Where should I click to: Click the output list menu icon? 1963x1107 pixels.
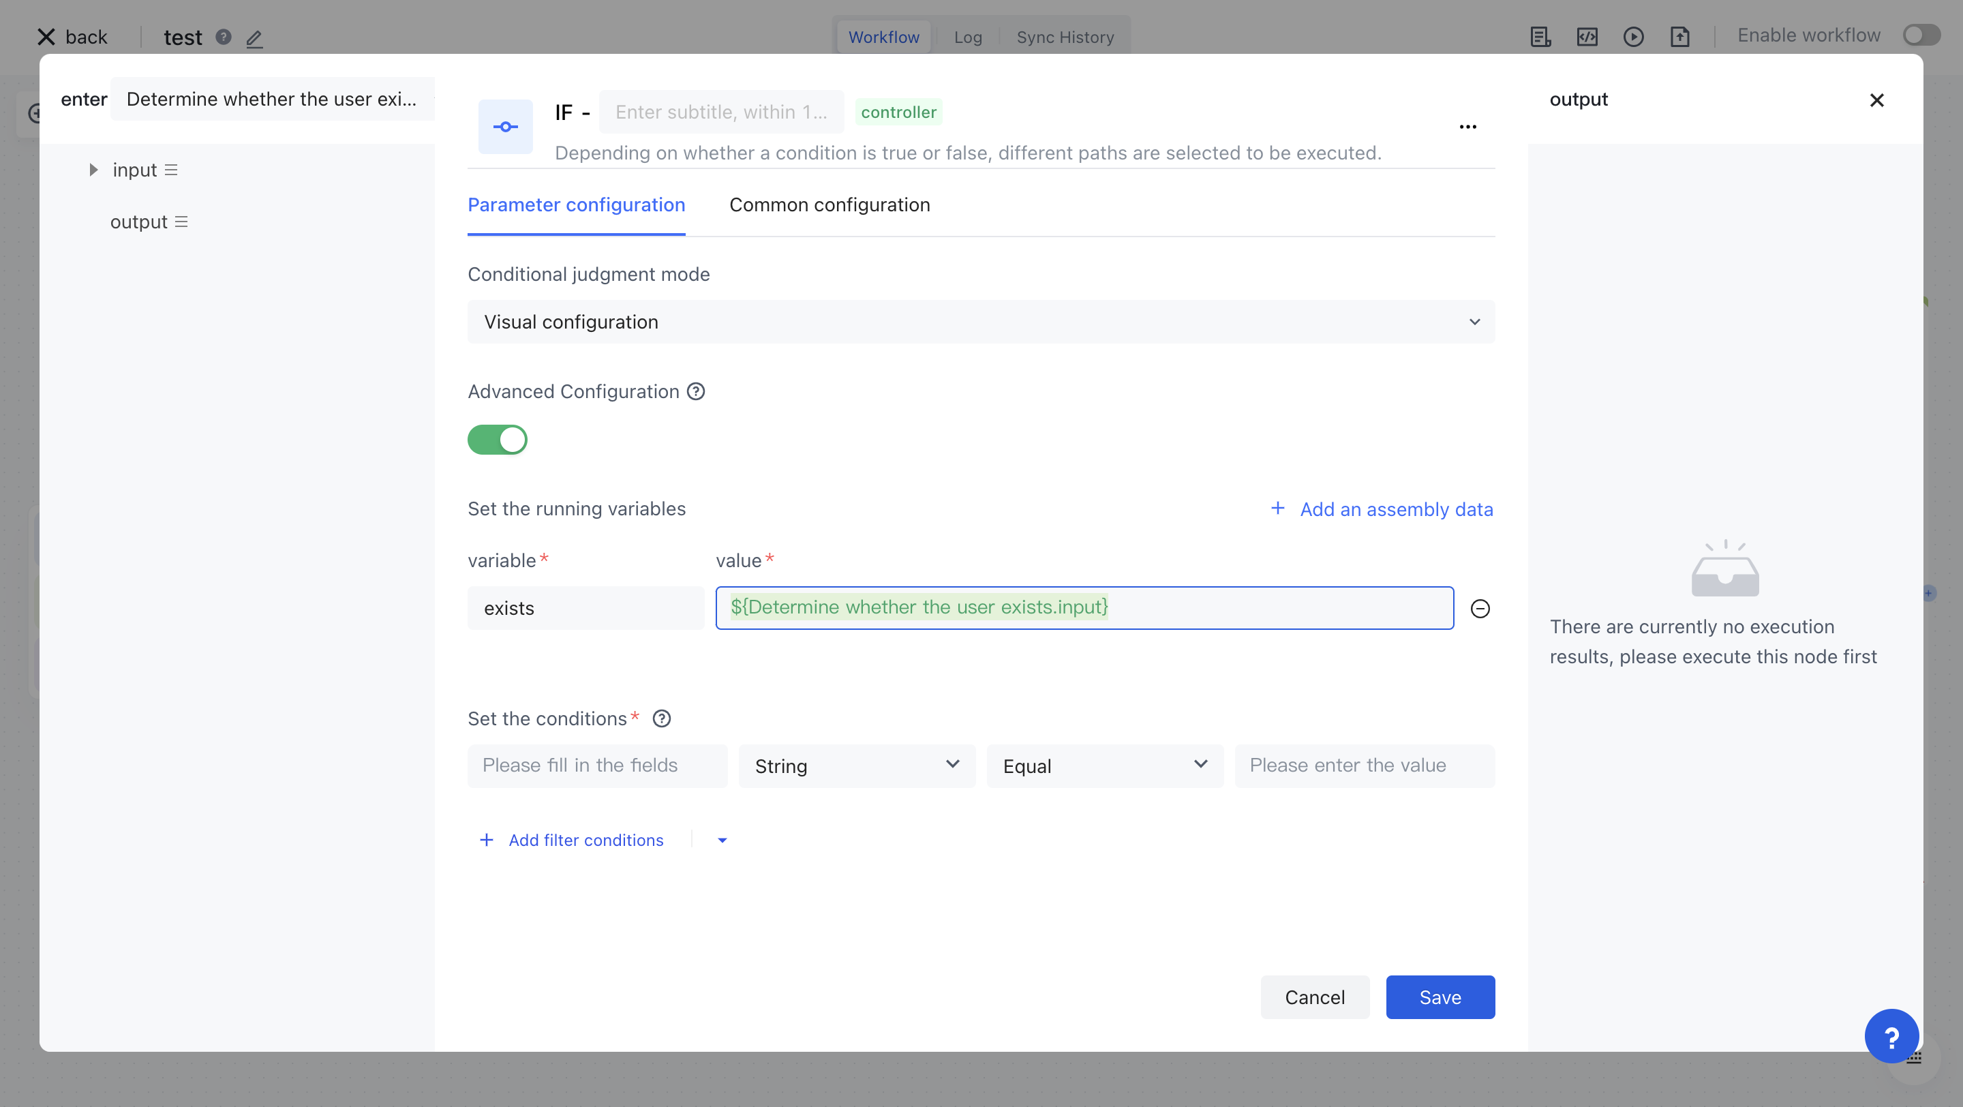(181, 222)
